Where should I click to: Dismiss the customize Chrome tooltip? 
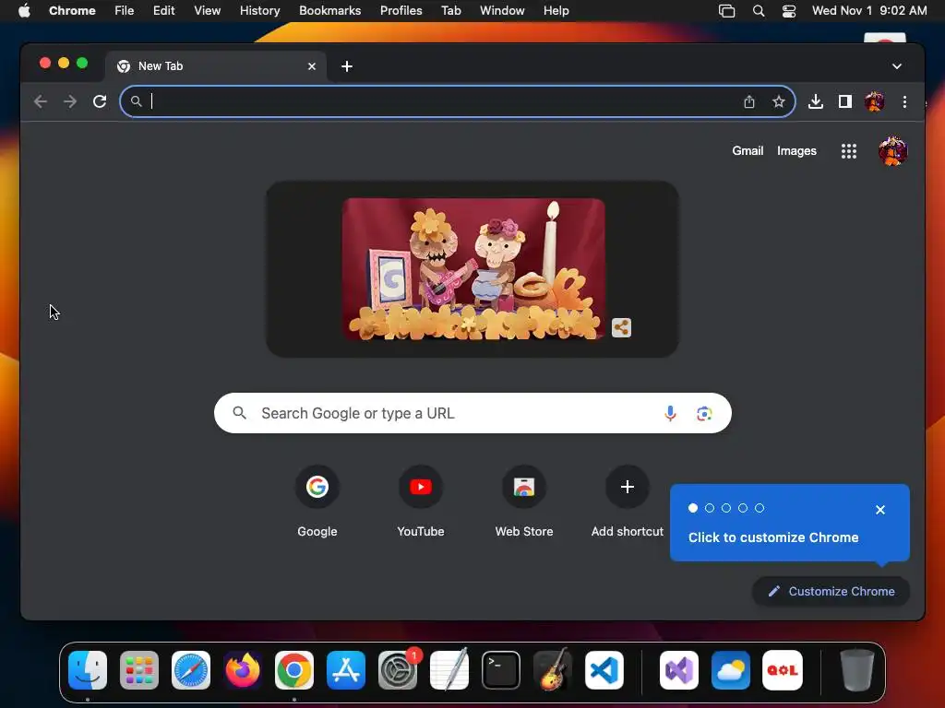pyautogui.click(x=879, y=510)
